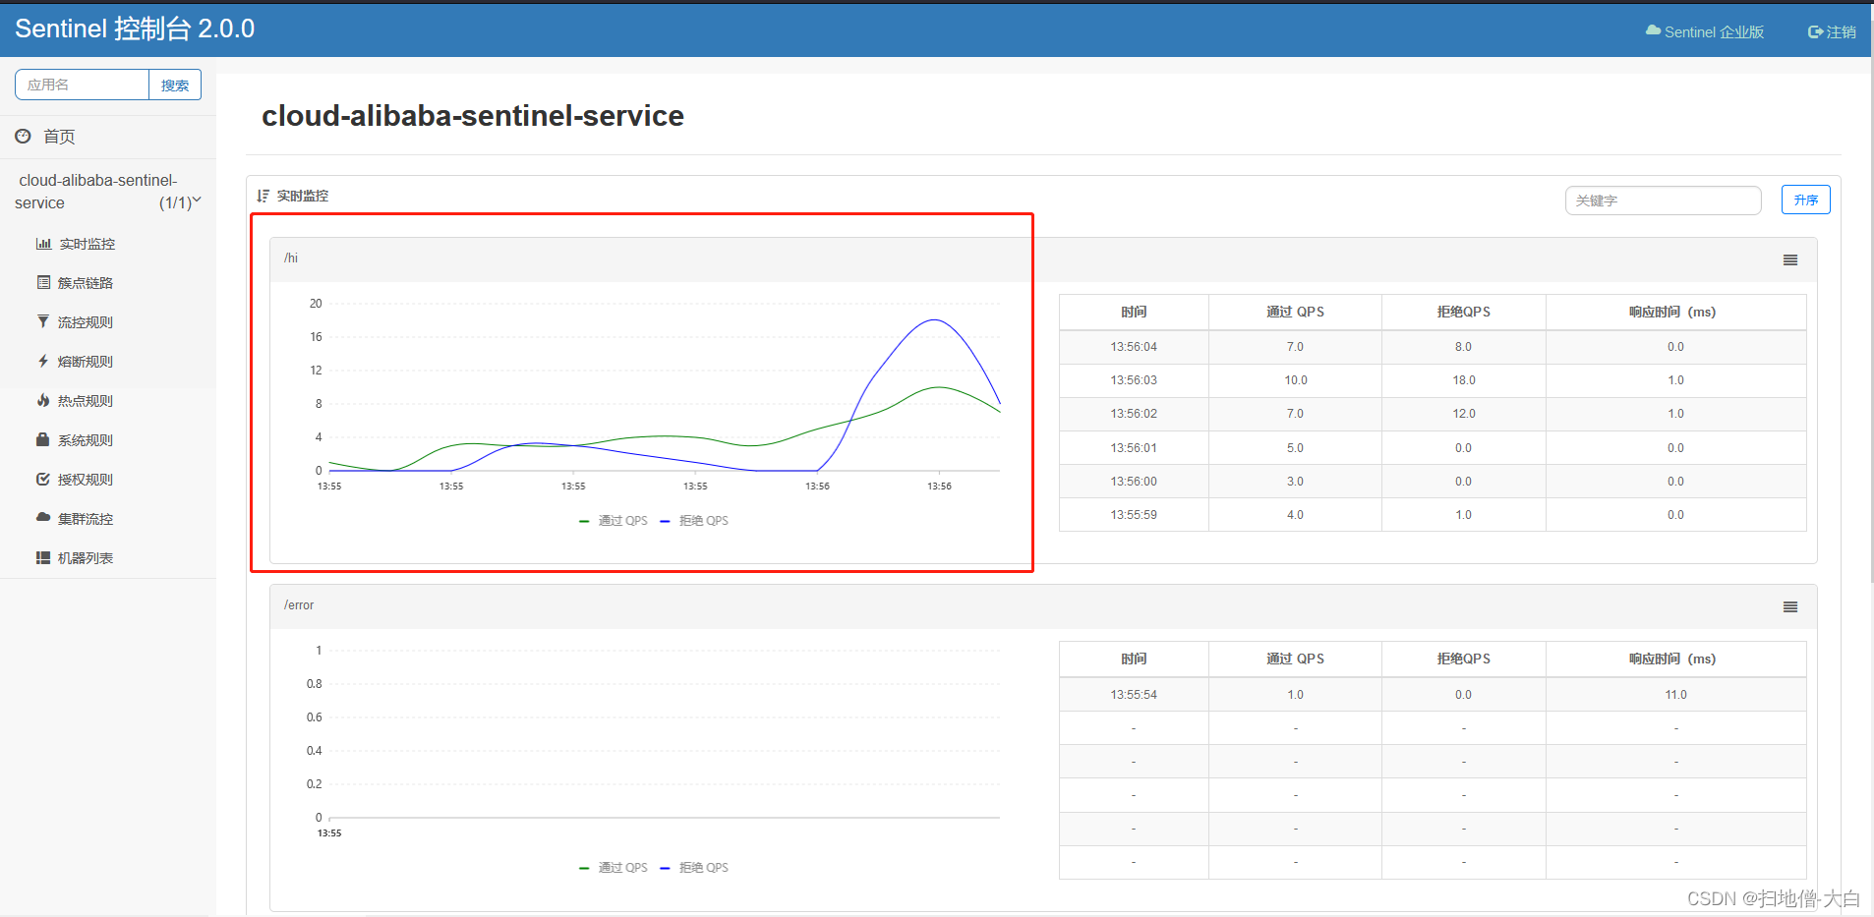Select 机器列表 menu item

86,558
